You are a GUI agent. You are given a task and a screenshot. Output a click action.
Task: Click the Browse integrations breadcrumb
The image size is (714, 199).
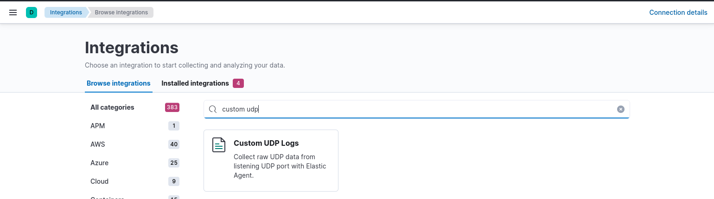point(121,12)
